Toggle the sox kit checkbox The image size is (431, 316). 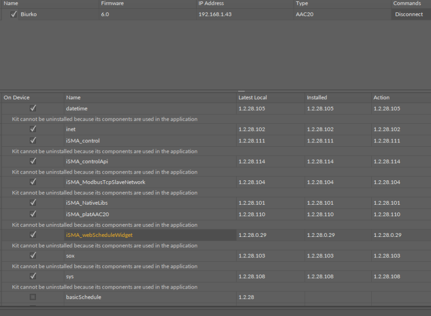click(x=33, y=255)
